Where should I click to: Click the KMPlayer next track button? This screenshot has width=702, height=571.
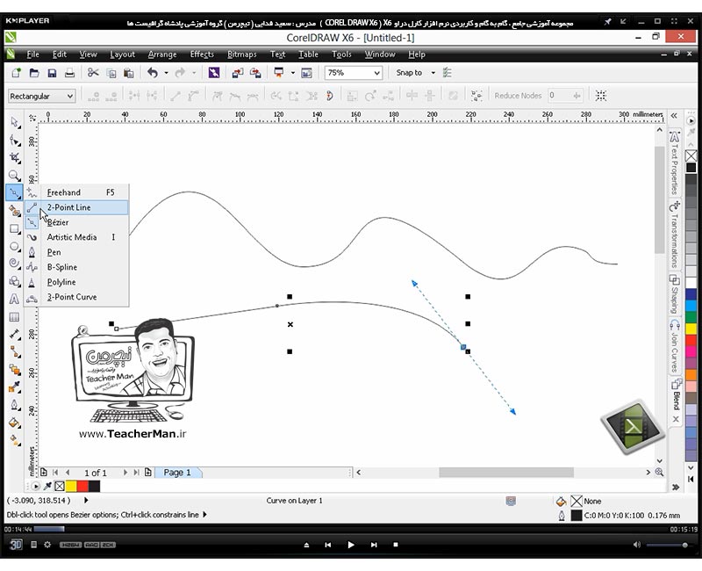374,545
